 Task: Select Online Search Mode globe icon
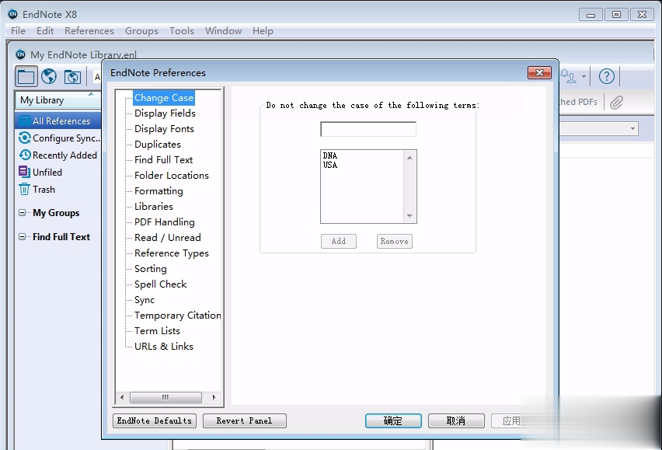[49, 76]
